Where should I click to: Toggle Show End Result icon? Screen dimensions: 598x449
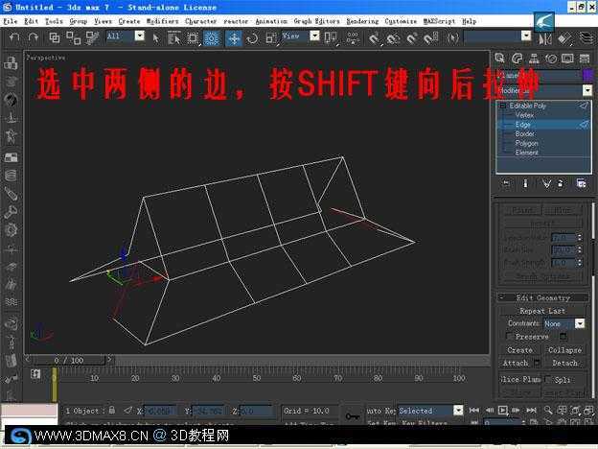pos(525,183)
